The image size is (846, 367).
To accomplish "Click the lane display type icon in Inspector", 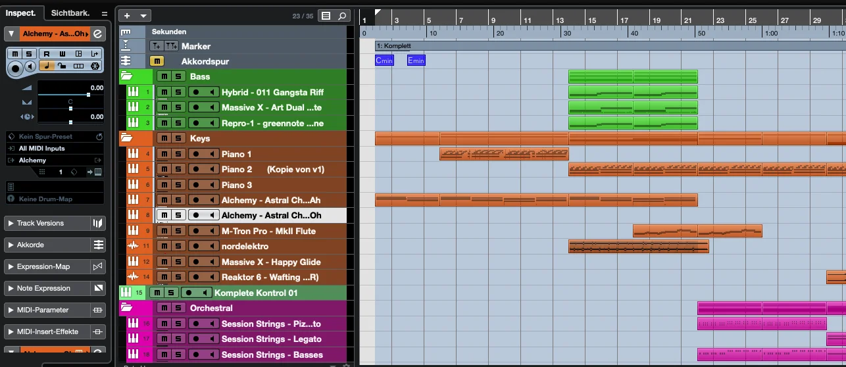I will 79,66.
